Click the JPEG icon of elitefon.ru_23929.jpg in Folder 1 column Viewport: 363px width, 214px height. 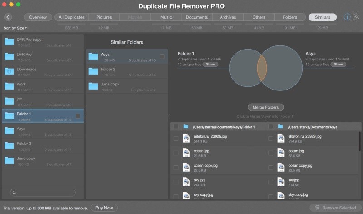(x=186, y=138)
